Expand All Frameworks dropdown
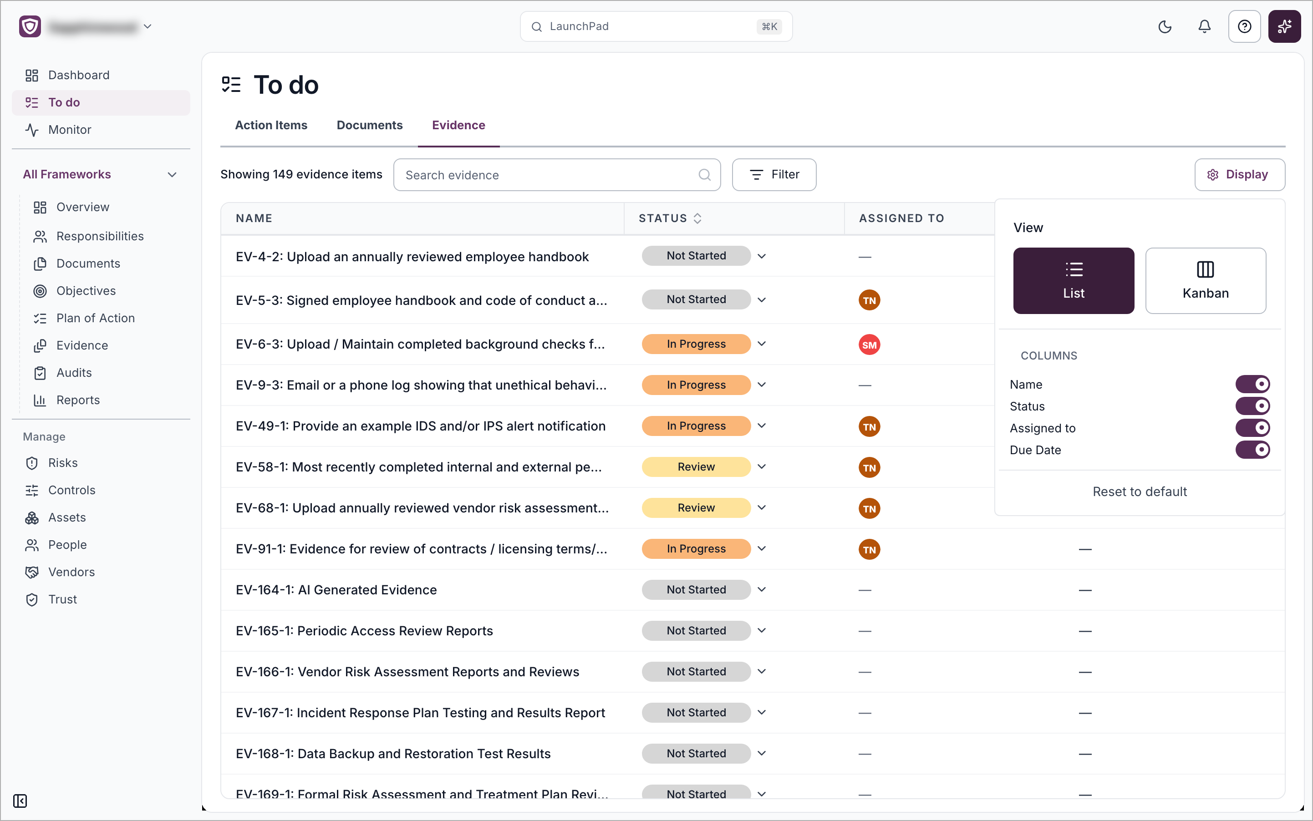1313x821 pixels. [172, 174]
